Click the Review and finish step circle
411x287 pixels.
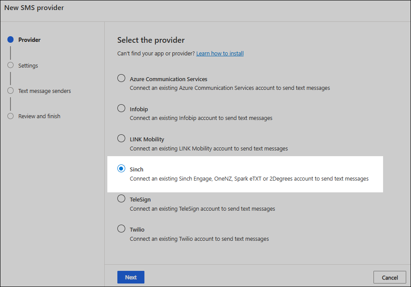(x=10, y=116)
